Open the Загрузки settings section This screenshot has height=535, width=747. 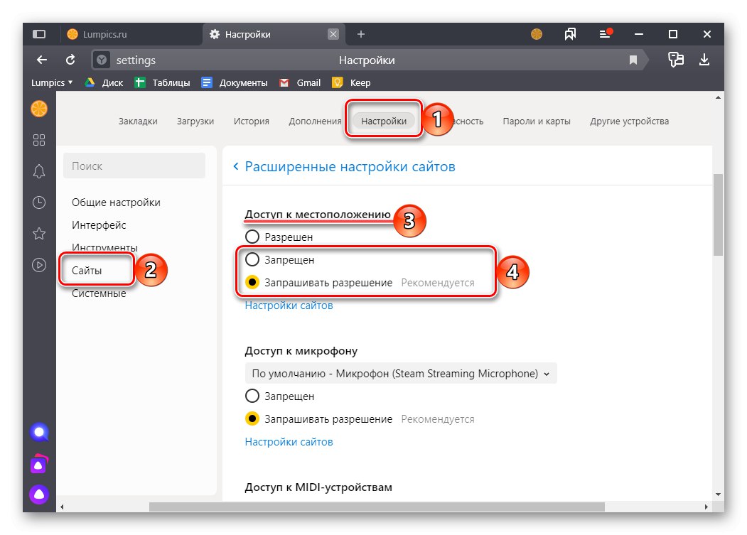[x=195, y=121]
